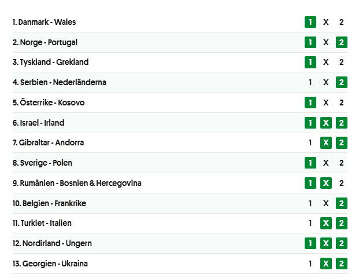Select 2 for Sverige - Polen
Screen dimensions: 359x278
click(342, 163)
